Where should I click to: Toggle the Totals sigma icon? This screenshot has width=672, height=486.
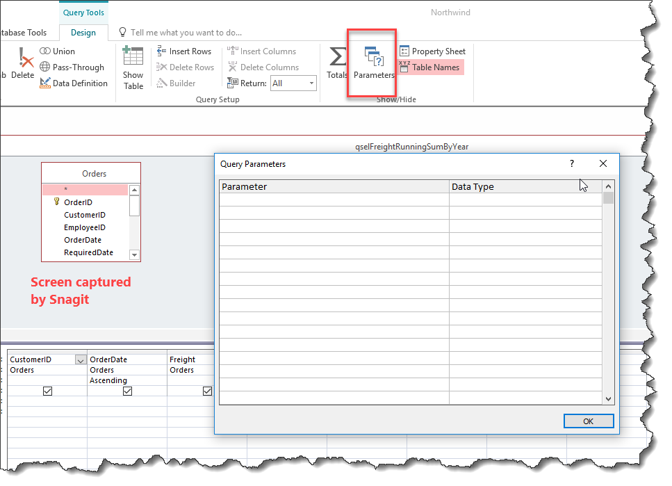click(337, 58)
